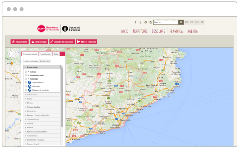Expand the Turismo activo section
Viewport: 239px width, 149px height.
[x=42, y=119]
